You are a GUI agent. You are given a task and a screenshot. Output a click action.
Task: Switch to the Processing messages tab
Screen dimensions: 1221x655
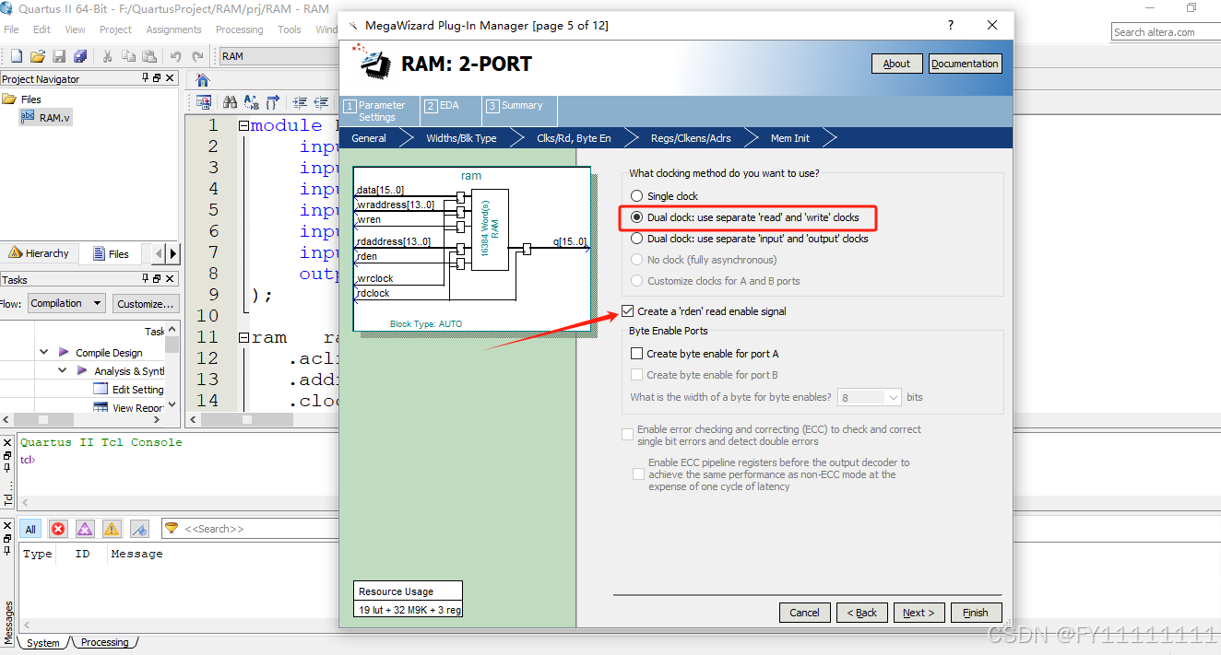coord(104,642)
